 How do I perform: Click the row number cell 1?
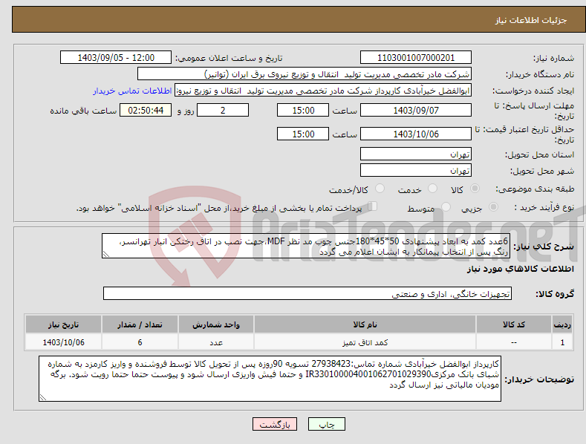tap(562, 342)
